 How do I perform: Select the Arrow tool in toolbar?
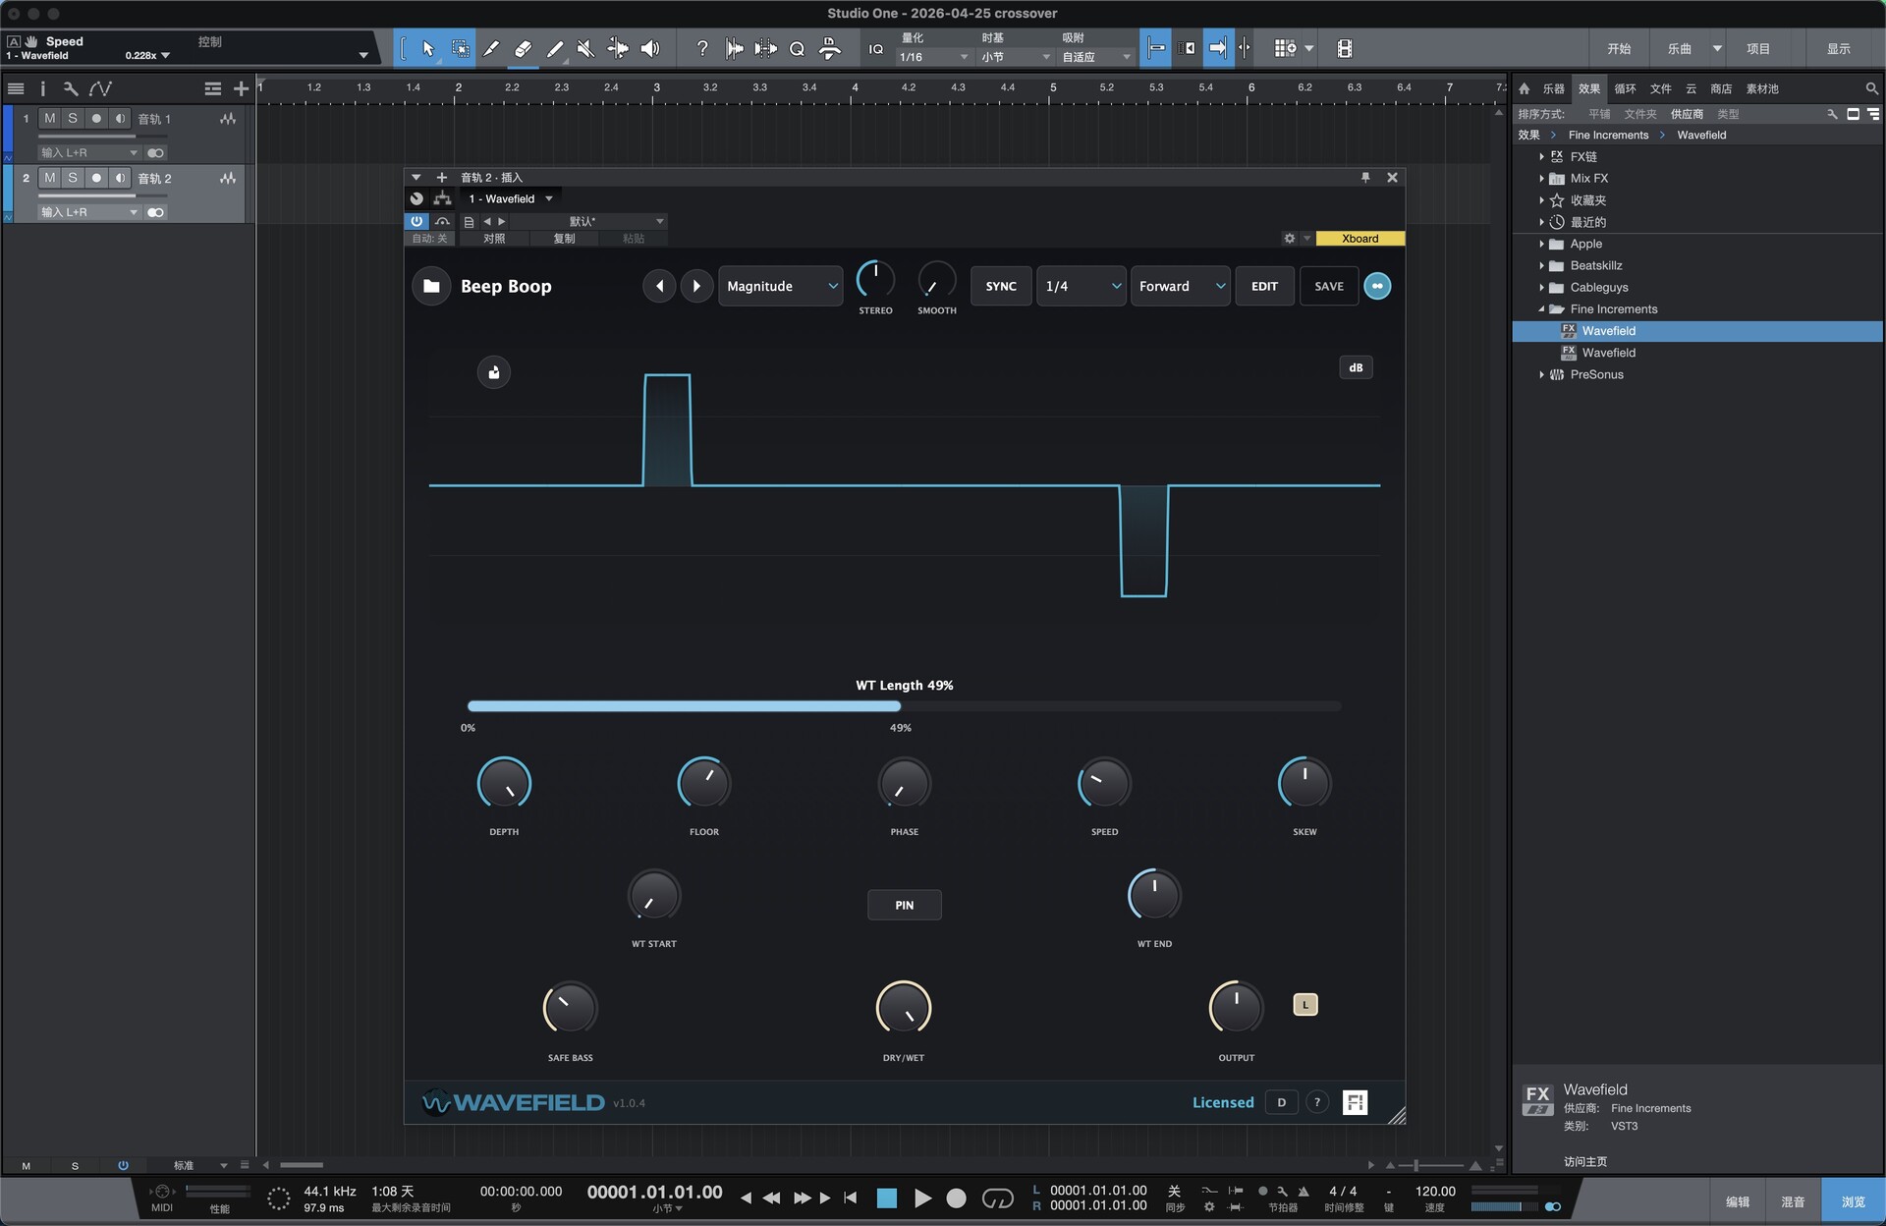click(427, 48)
